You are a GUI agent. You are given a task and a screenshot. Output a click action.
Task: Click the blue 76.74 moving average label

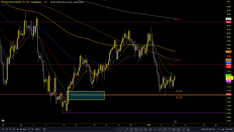pos(229,62)
